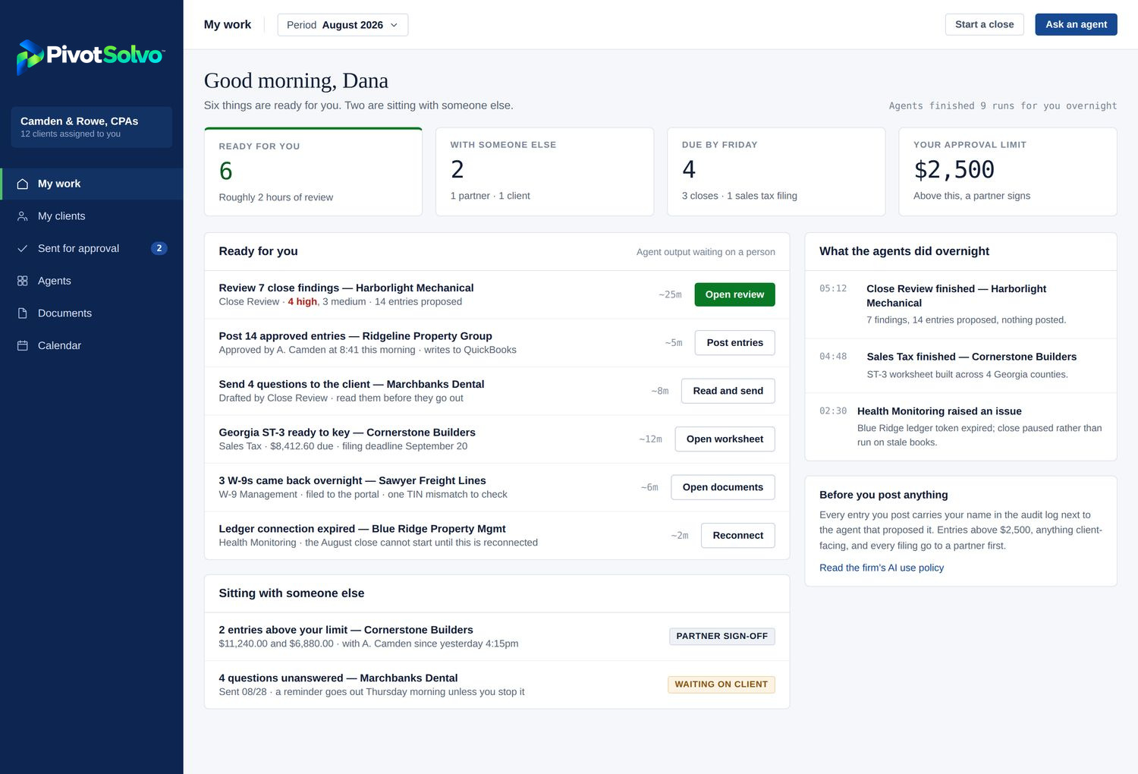Screen dimensions: 1138x774
Task: Select the Due by Friday summary card
Action: [776, 171]
